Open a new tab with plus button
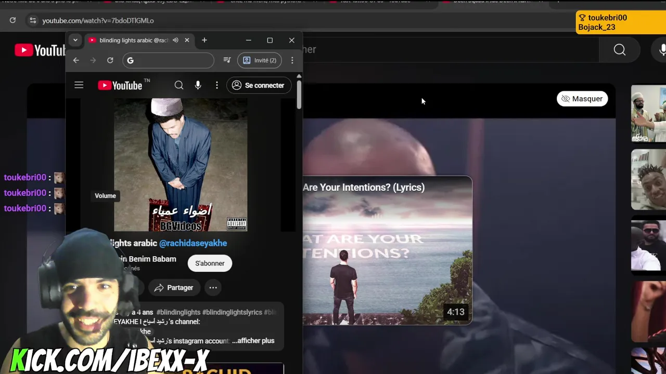The image size is (666, 374). pyautogui.click(x=204, y=40)
